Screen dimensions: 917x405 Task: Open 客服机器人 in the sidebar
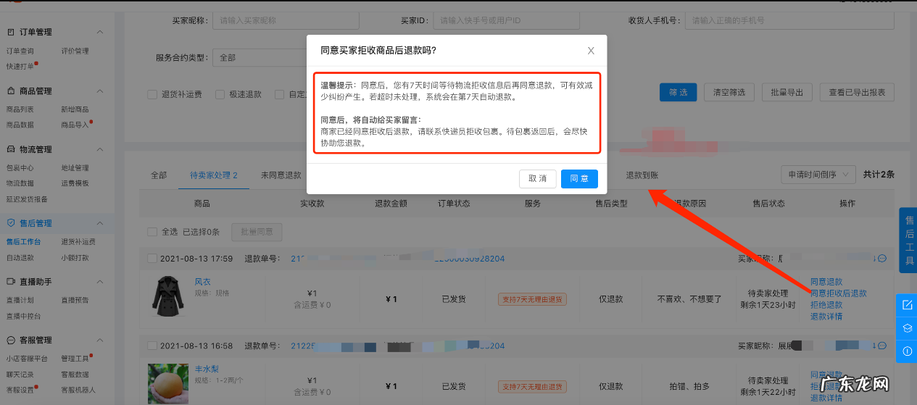[x=78, y=390]
